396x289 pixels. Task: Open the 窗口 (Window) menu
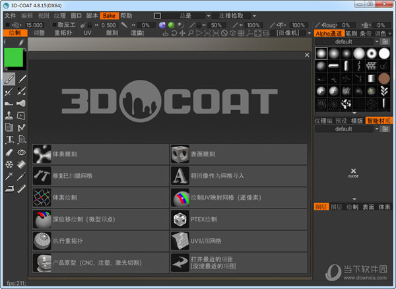tap(76, 16)
